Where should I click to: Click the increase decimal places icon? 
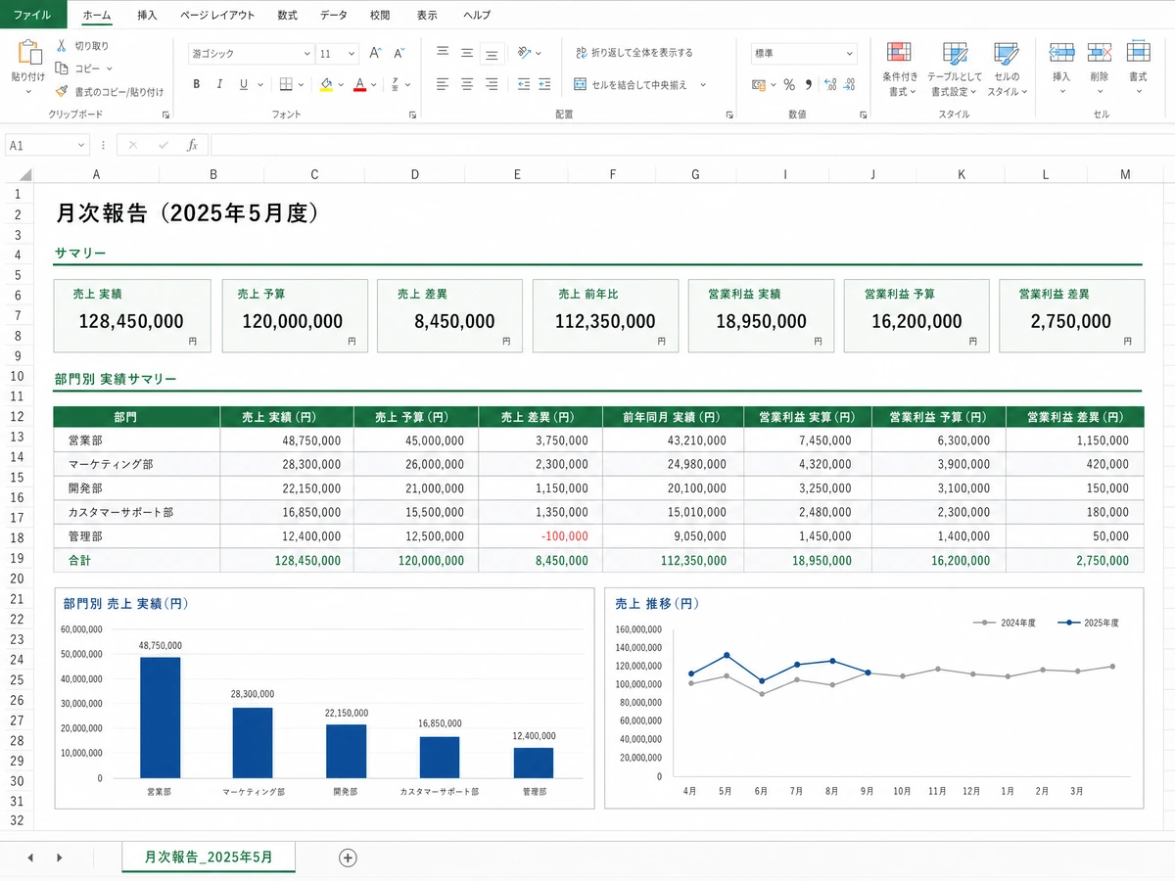pyautogui.click(x=831, y=84)
